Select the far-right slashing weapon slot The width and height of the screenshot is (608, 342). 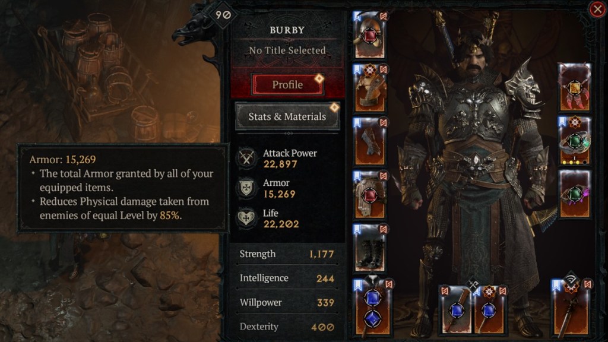tap(572, 309)
